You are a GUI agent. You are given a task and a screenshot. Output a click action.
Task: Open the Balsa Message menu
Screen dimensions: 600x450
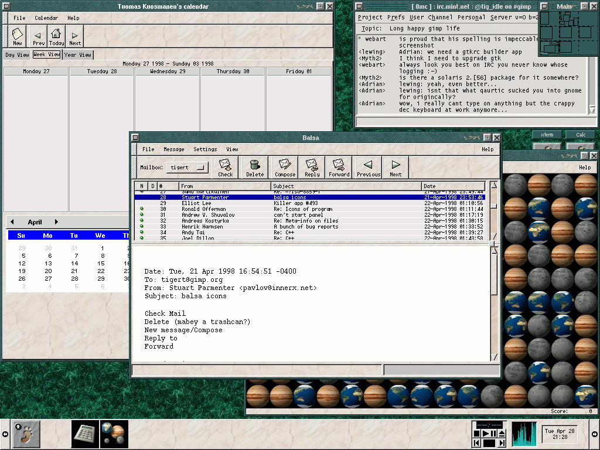pyautogui.click(x=173, y=149)
